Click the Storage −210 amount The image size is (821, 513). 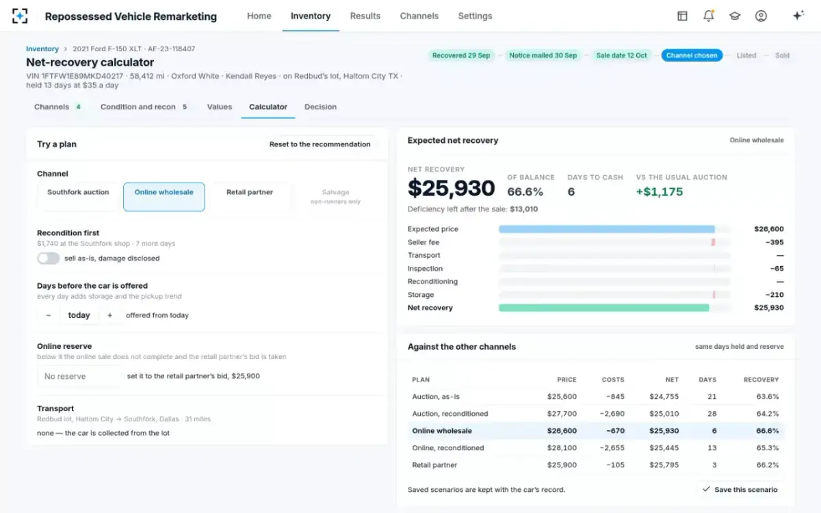pyautogui.click(x=774, y=295)
